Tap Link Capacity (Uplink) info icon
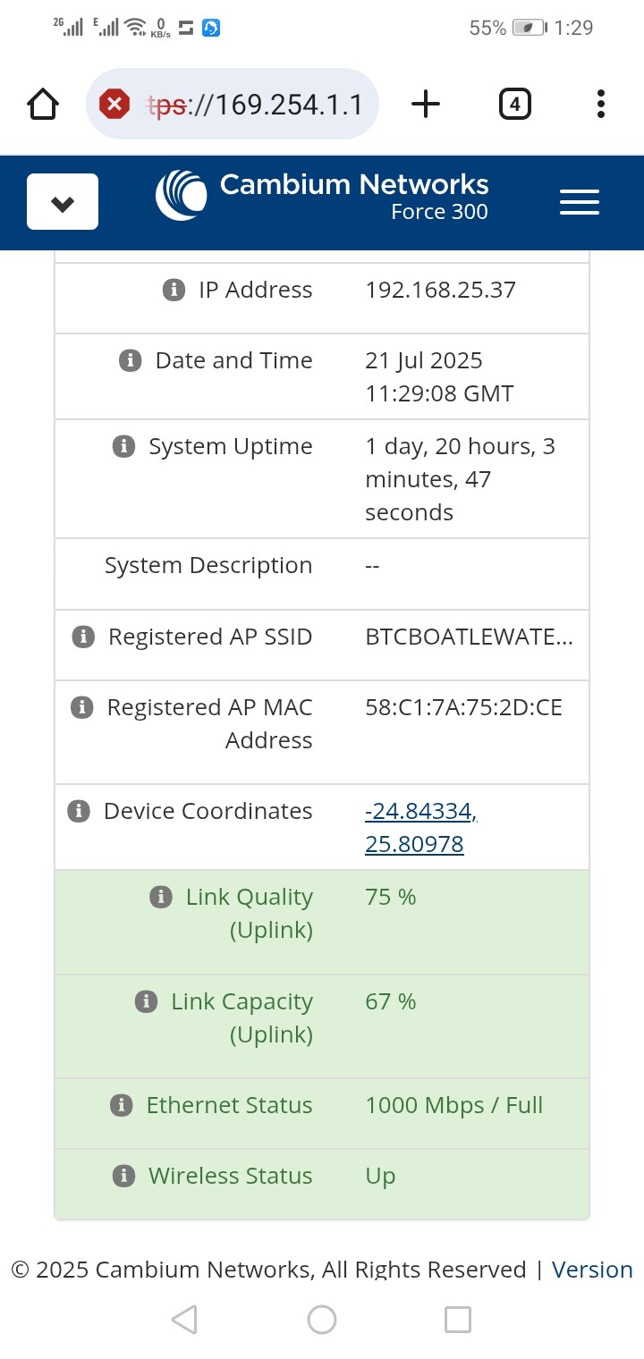This screenshot has height=1359, width=644. pyautogui.click(x=146, y=1001)
